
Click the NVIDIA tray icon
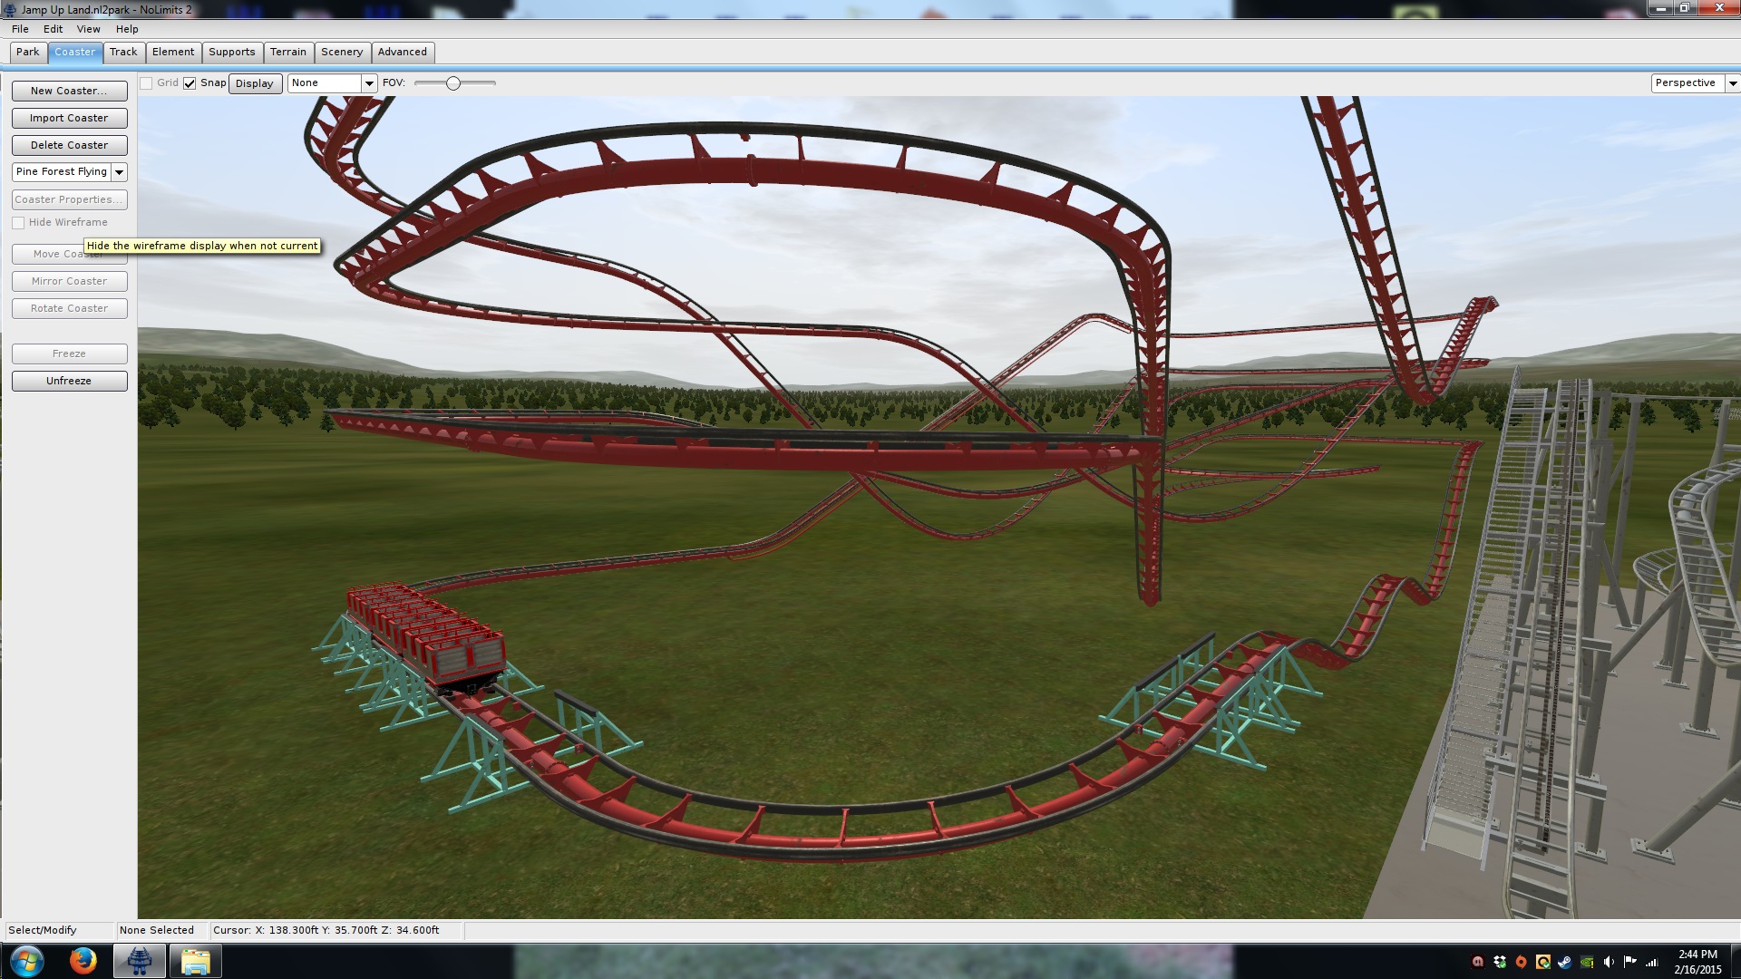pyautogui.click(x=1587, y=962)
